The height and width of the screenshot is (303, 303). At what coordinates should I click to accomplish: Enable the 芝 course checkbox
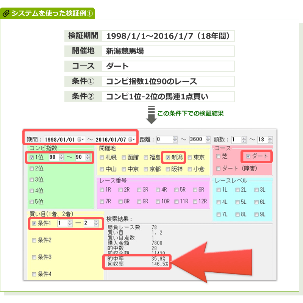click(218, 156)
